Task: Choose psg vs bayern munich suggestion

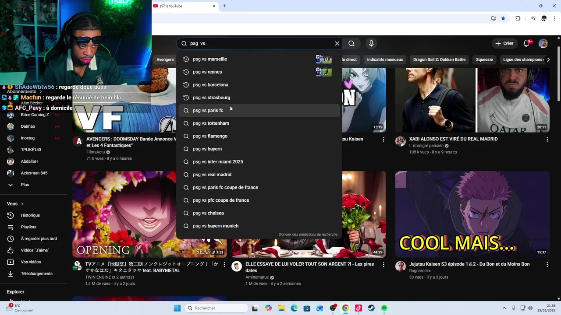Action: tap(259, 226)
